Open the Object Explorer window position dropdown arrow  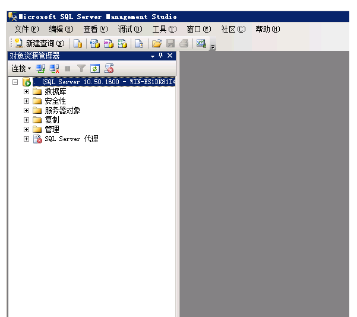[153, 56]
